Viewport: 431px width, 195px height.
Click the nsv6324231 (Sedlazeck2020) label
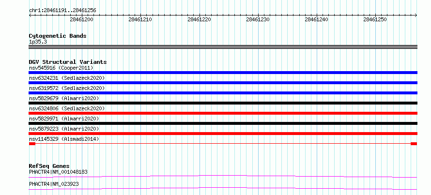click(x=67, y=78)
